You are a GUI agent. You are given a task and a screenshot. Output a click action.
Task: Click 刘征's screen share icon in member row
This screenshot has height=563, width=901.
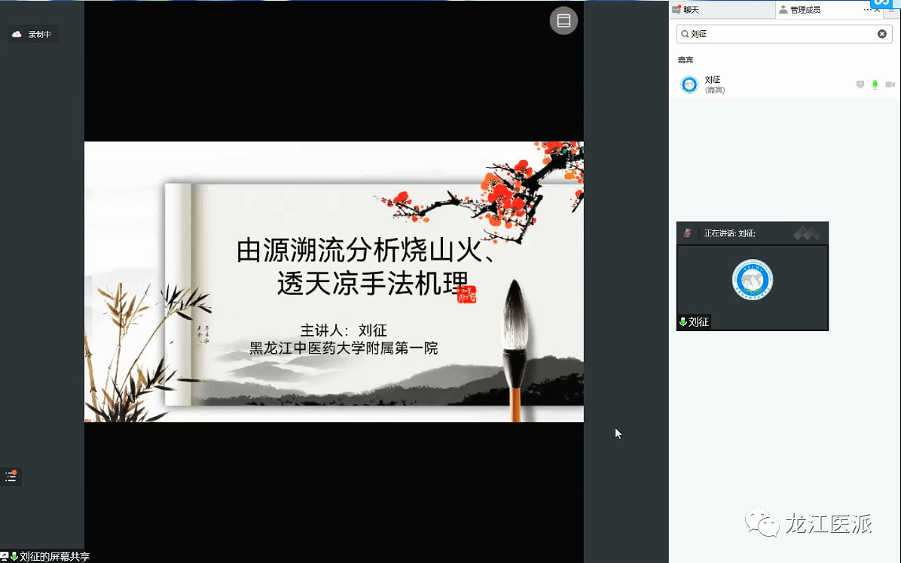[x=860, y=84]
